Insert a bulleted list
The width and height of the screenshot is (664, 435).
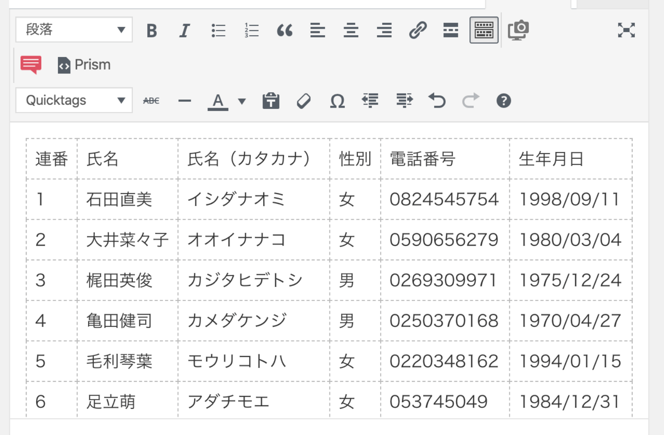pos(218,30)
